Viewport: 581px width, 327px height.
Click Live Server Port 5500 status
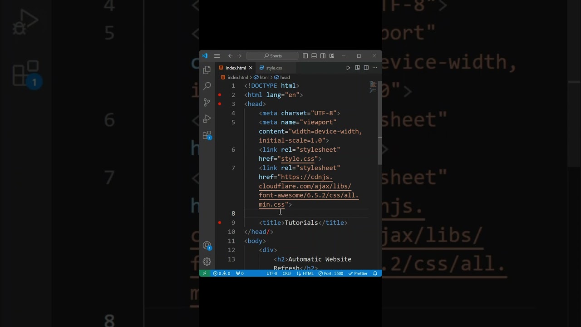click(331, 273)
